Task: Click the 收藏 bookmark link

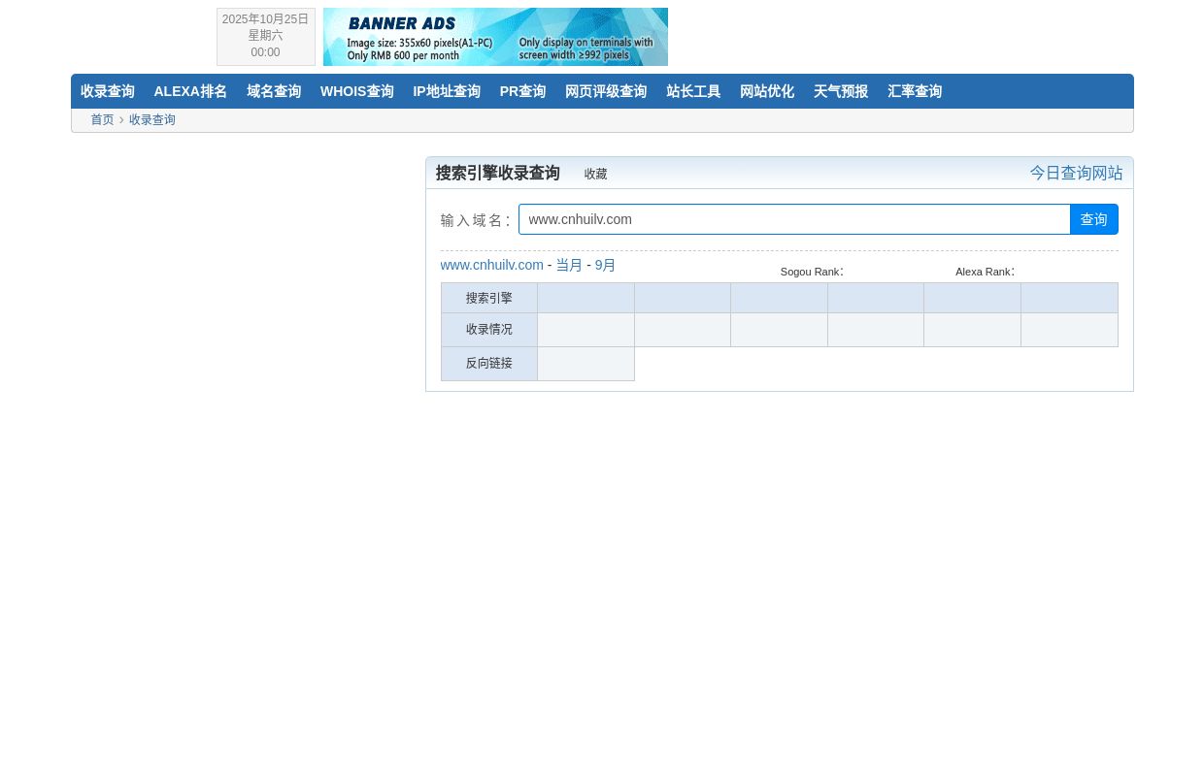Action: (x=595, y=175)
